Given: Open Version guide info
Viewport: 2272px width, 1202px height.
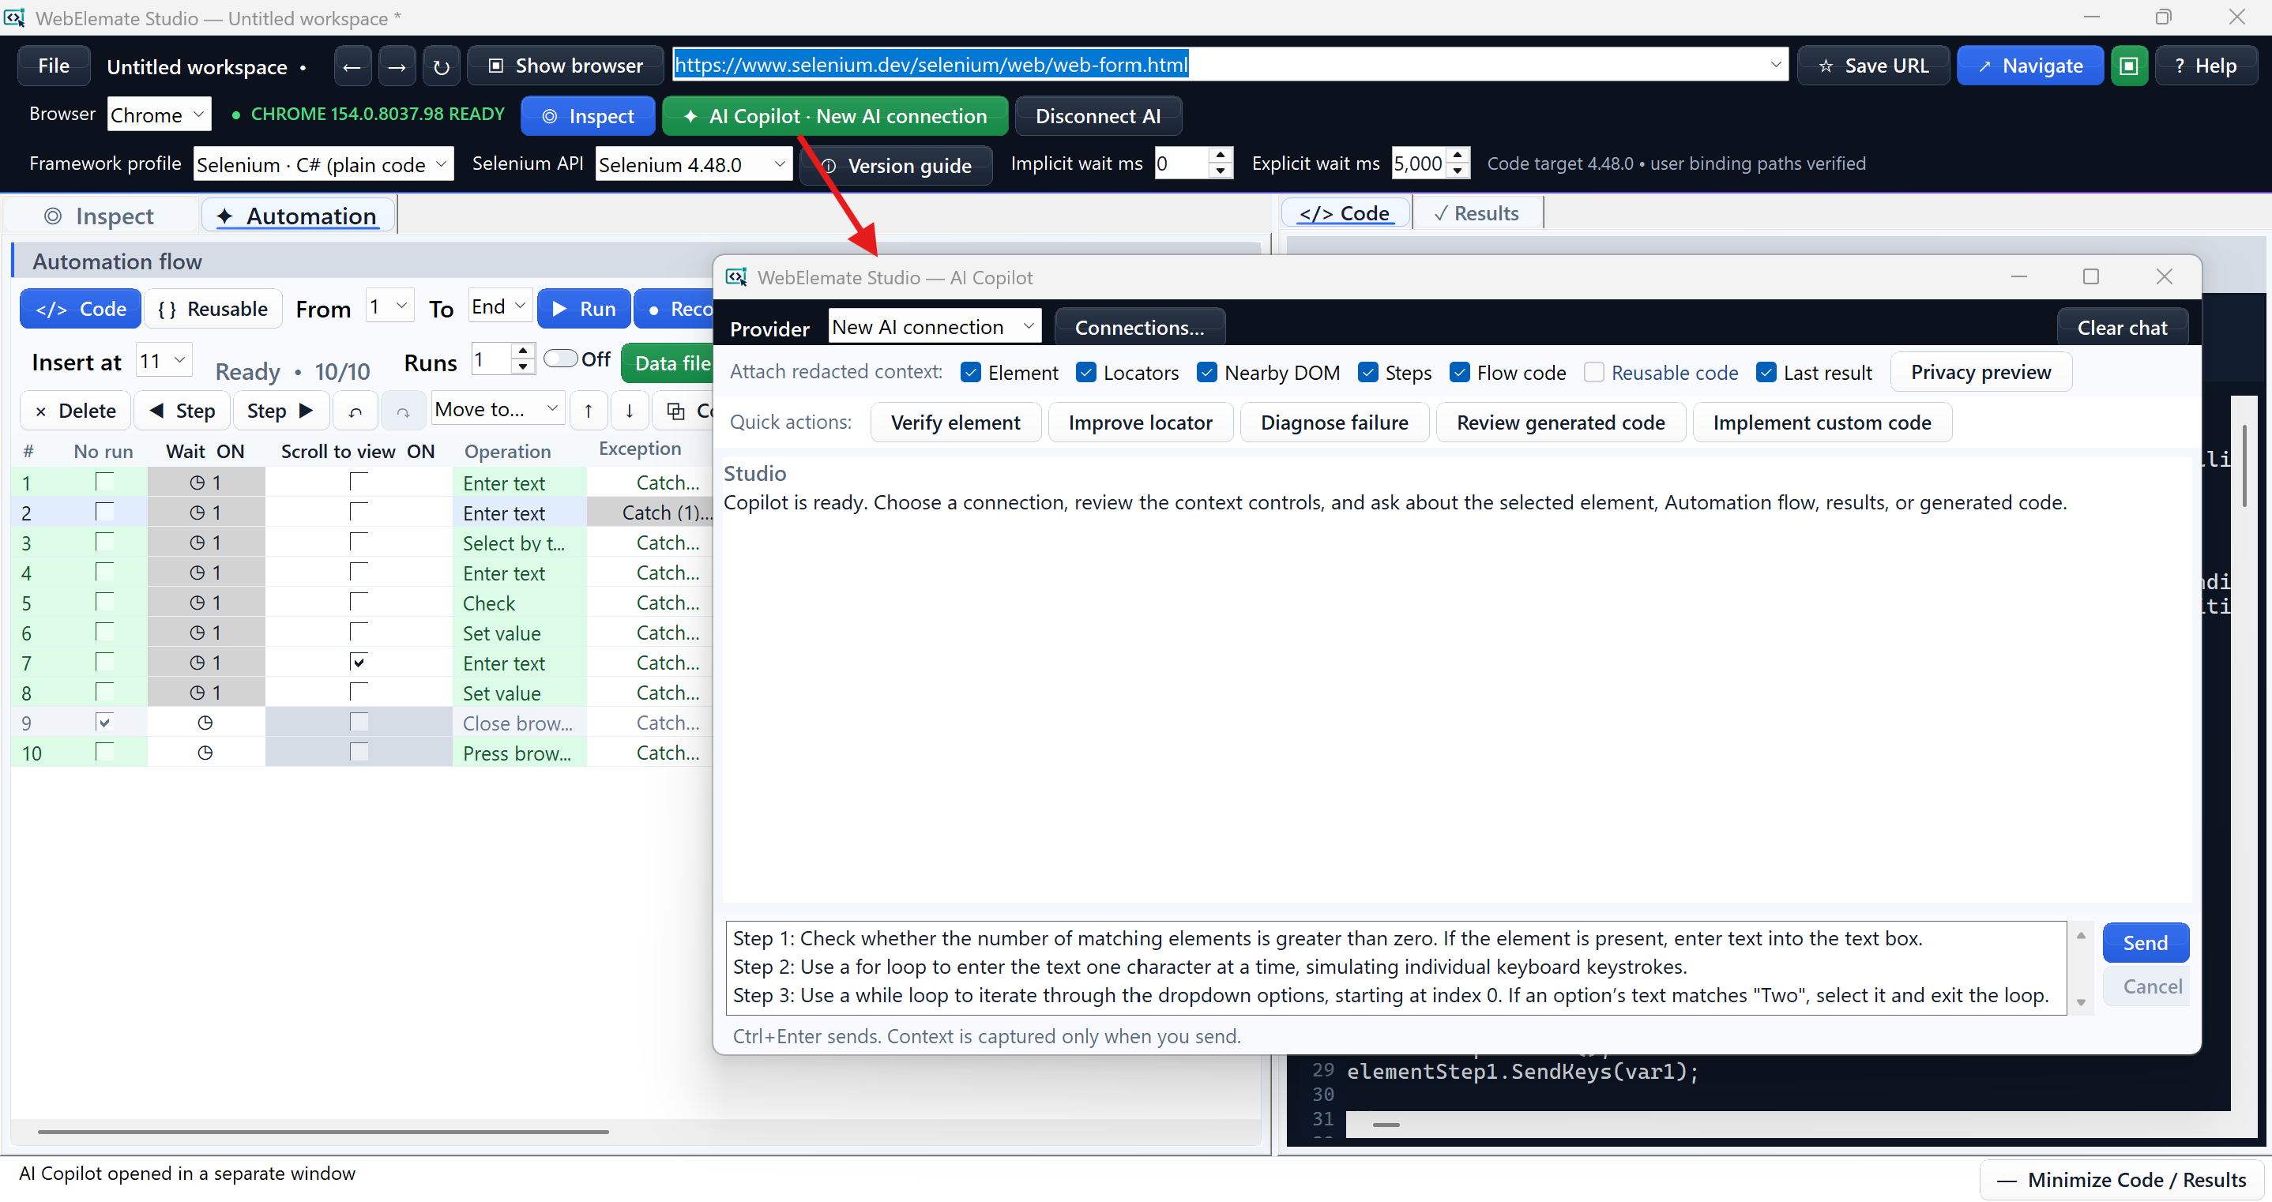Looking at the screenshot, I should pyautogui.click(x=897, y=165).
